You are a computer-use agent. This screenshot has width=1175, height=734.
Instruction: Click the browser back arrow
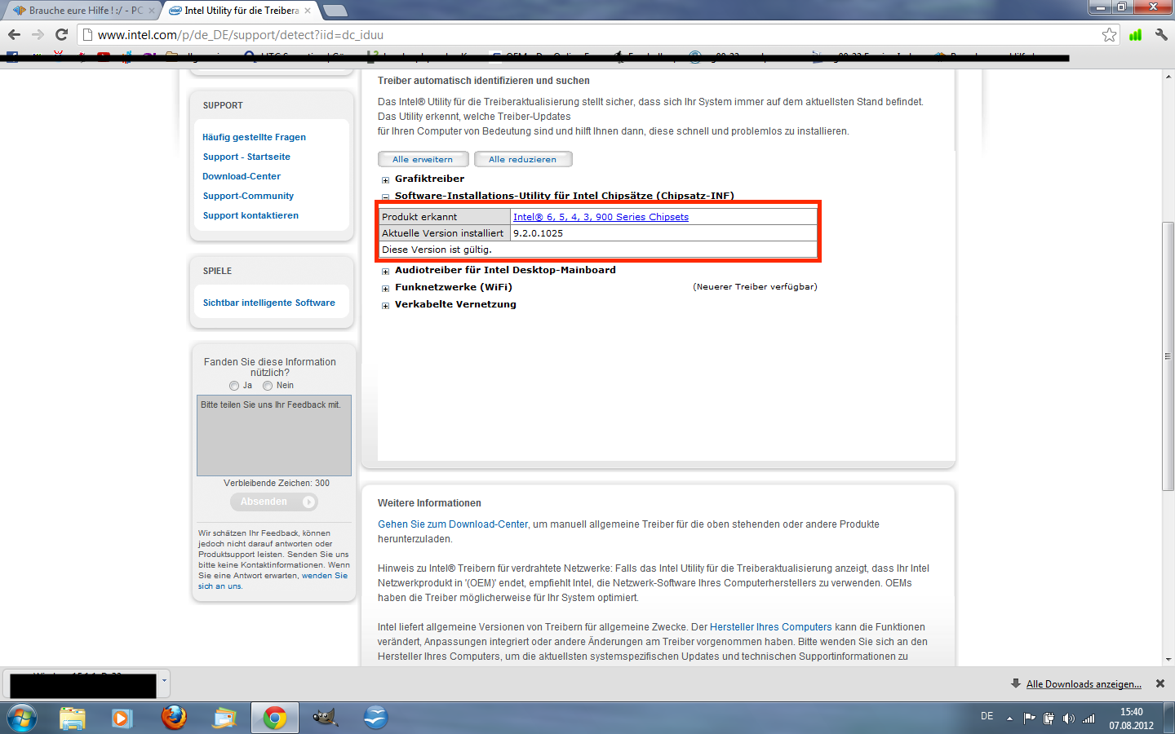[14, 34]
